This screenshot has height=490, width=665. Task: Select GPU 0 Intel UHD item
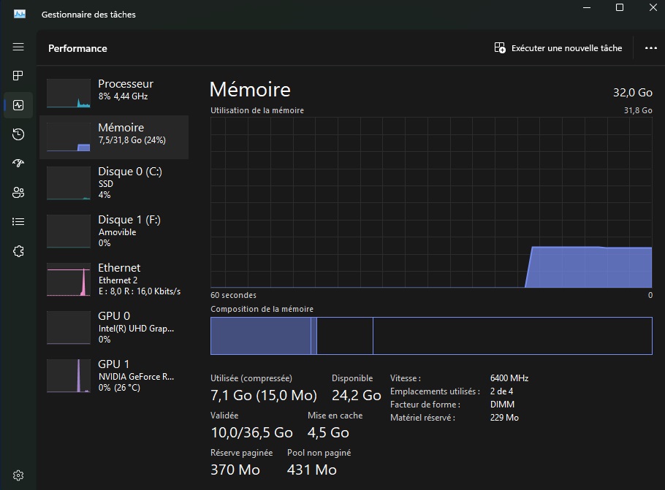tap(114, 328)
